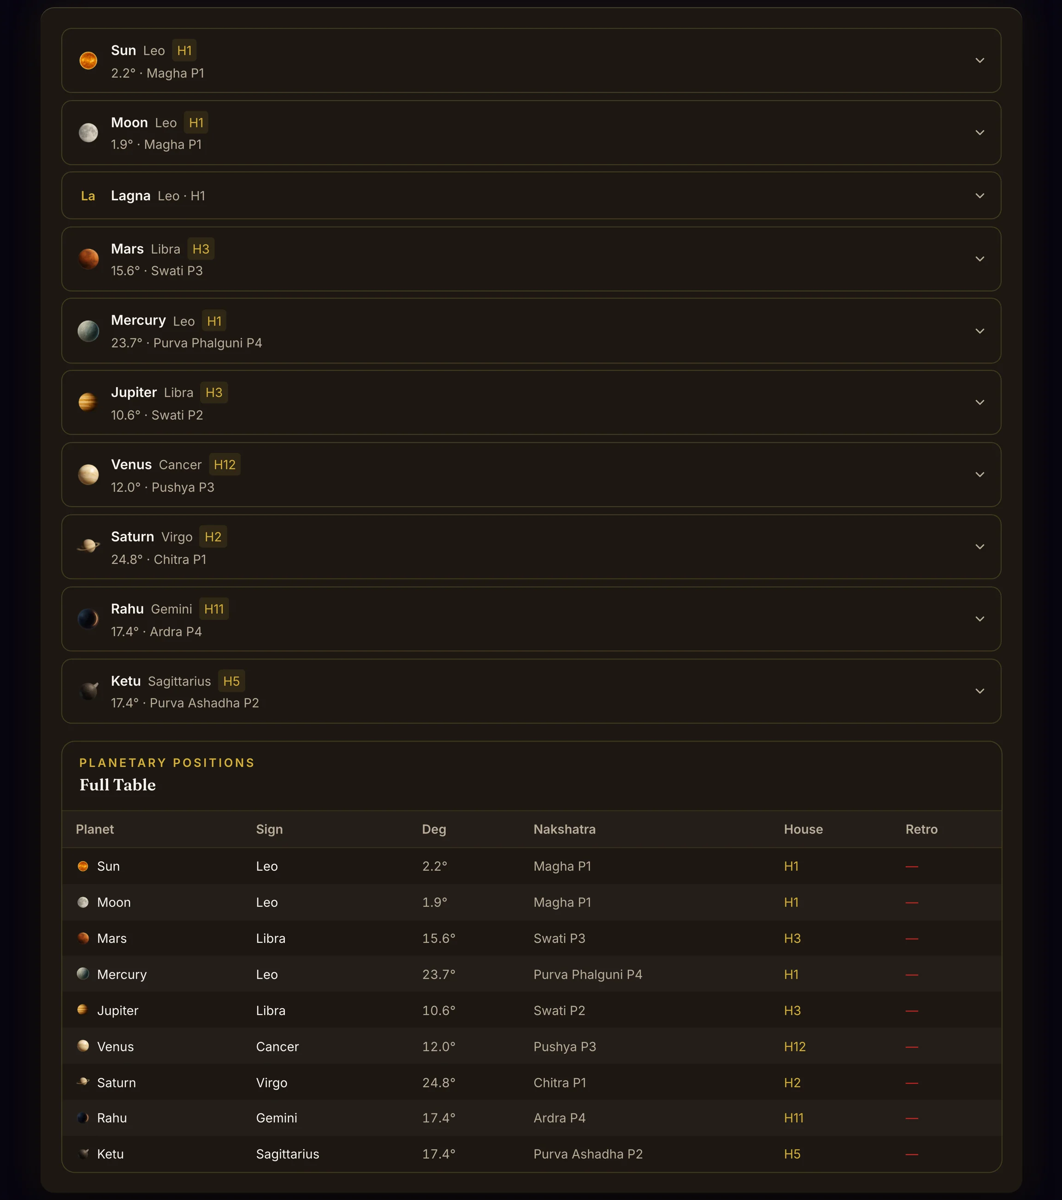Expand the Sun Leo card chevron
This screenshot has height=1200, width=1062.
980,60
